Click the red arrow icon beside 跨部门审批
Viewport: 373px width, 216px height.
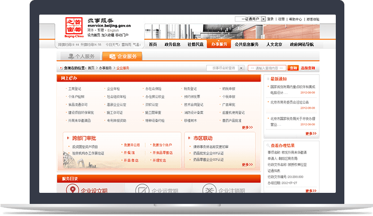[x=67, y=137]
